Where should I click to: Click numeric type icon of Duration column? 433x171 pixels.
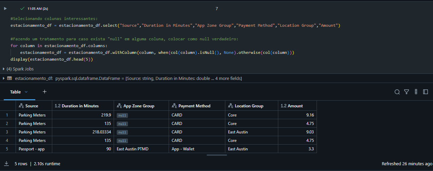tap(57, 106)
